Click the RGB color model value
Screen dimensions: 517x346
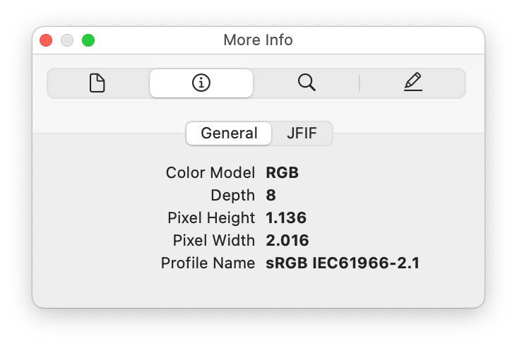click(283, 173)
